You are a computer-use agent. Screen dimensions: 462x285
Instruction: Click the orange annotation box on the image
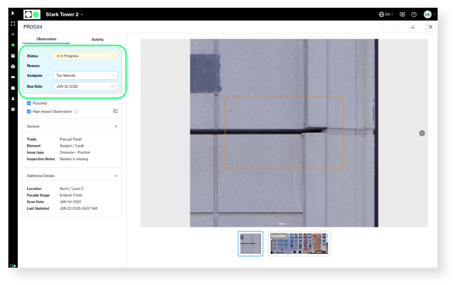pos(284,133)
